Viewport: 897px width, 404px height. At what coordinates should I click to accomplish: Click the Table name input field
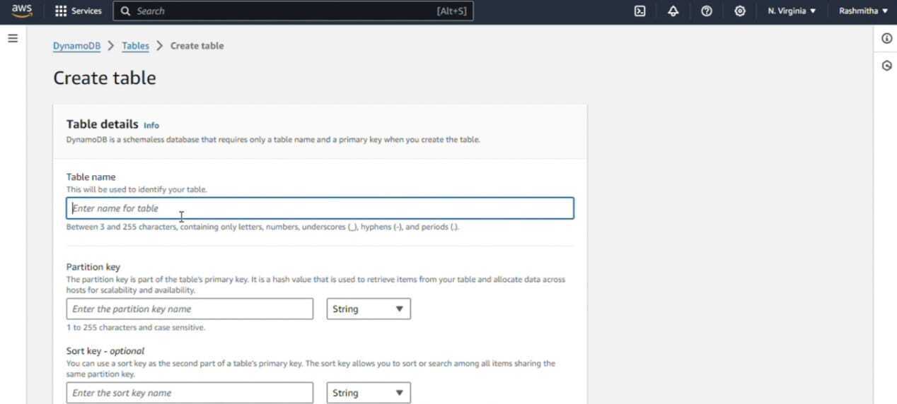tap(320, 208)
